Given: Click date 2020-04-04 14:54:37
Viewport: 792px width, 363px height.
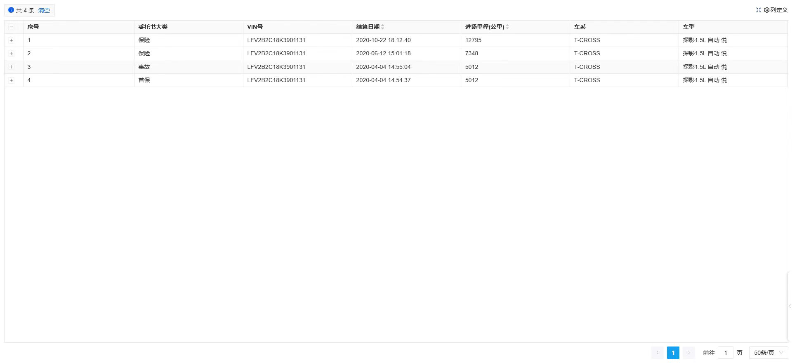Looking at the screenshot, I should (x=383, y=80).
